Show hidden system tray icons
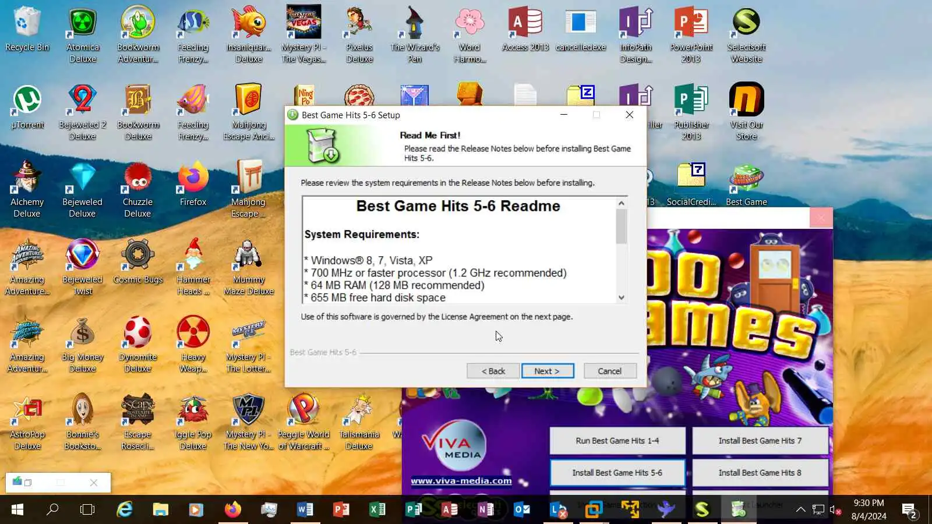The height and width of the screenshot is (524, 932). pos(801,510)
